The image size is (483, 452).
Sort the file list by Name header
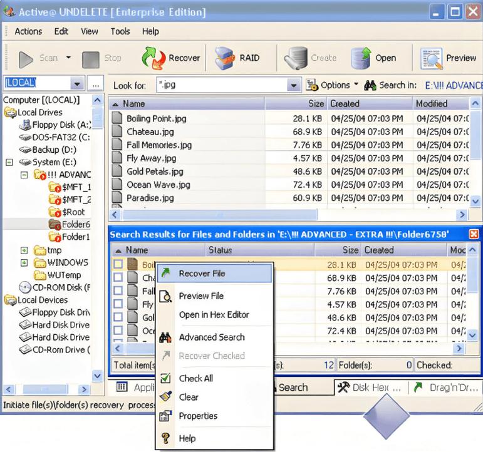point(187,104)
